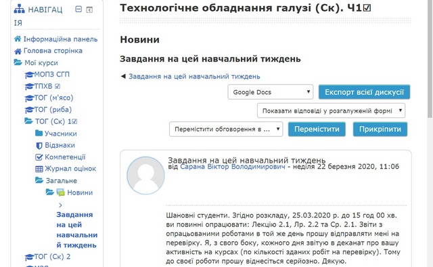Image resolution: width=433 pixels, height=267 pixels.
Task: Open the Перемістити обговорення в ... dropdown
Action: tap(226, 129)
